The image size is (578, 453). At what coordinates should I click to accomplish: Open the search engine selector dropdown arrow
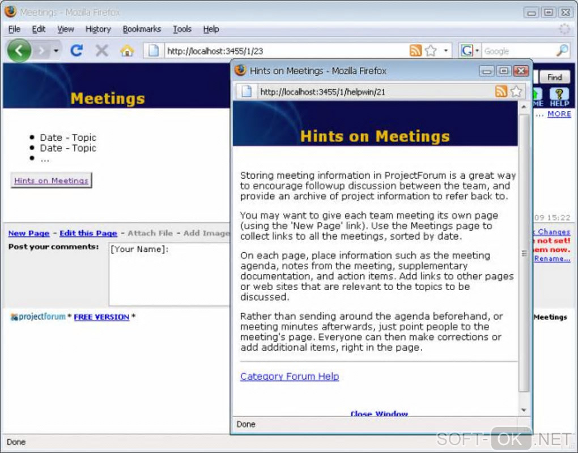477,50
